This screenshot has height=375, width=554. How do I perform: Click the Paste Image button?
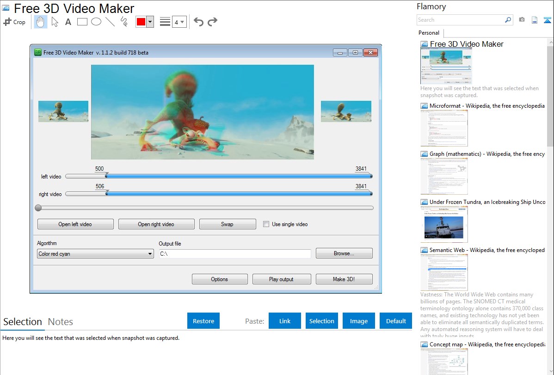point(359,321)
